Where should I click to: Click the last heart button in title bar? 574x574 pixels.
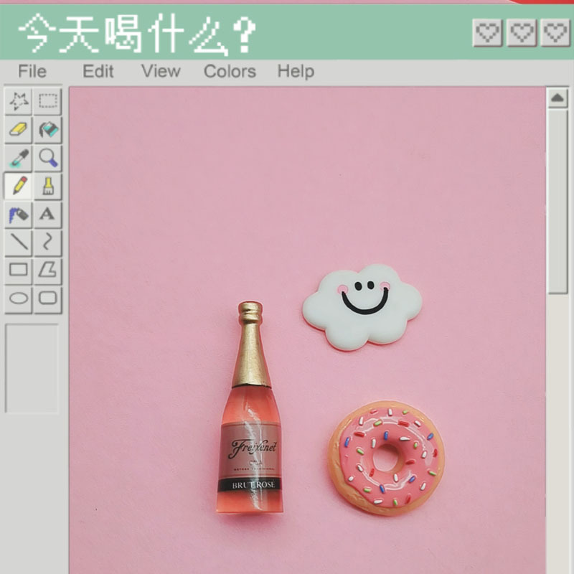pos(555,32)
